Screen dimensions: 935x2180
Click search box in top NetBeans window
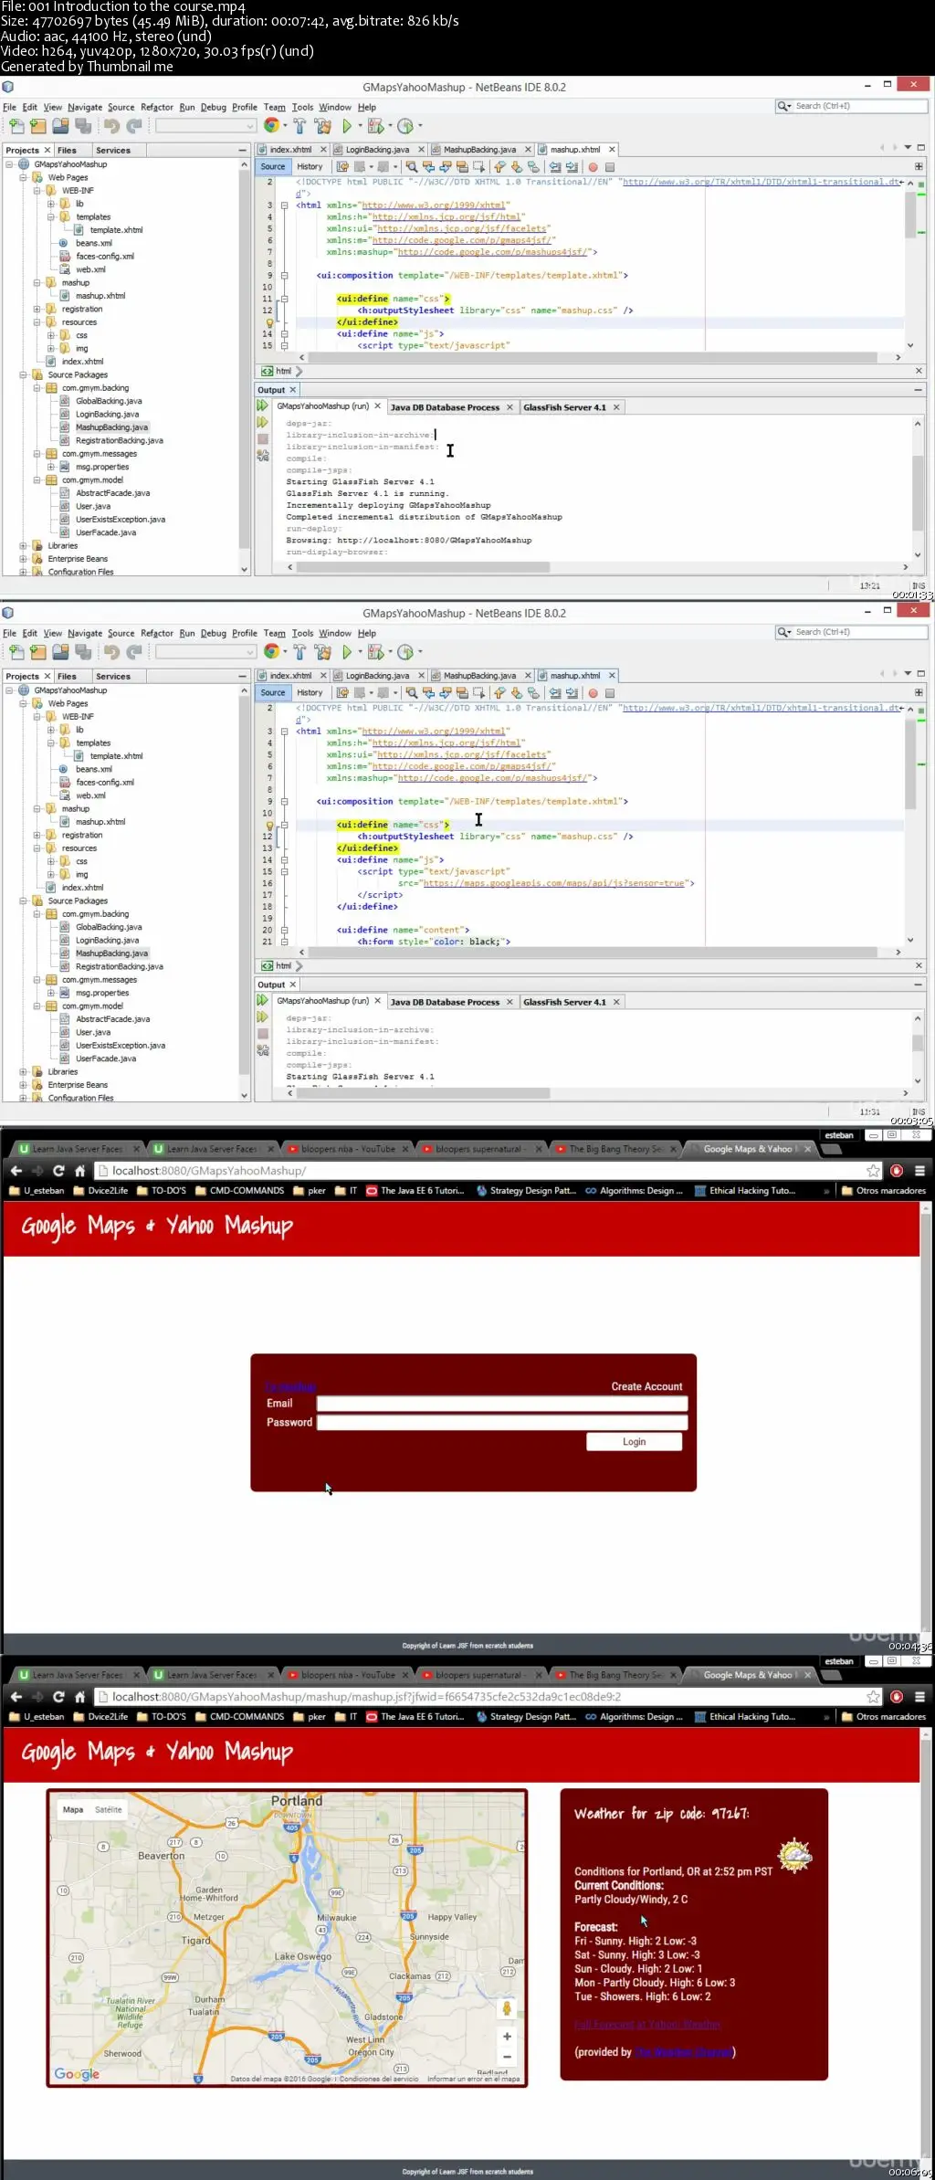(851, 106)
